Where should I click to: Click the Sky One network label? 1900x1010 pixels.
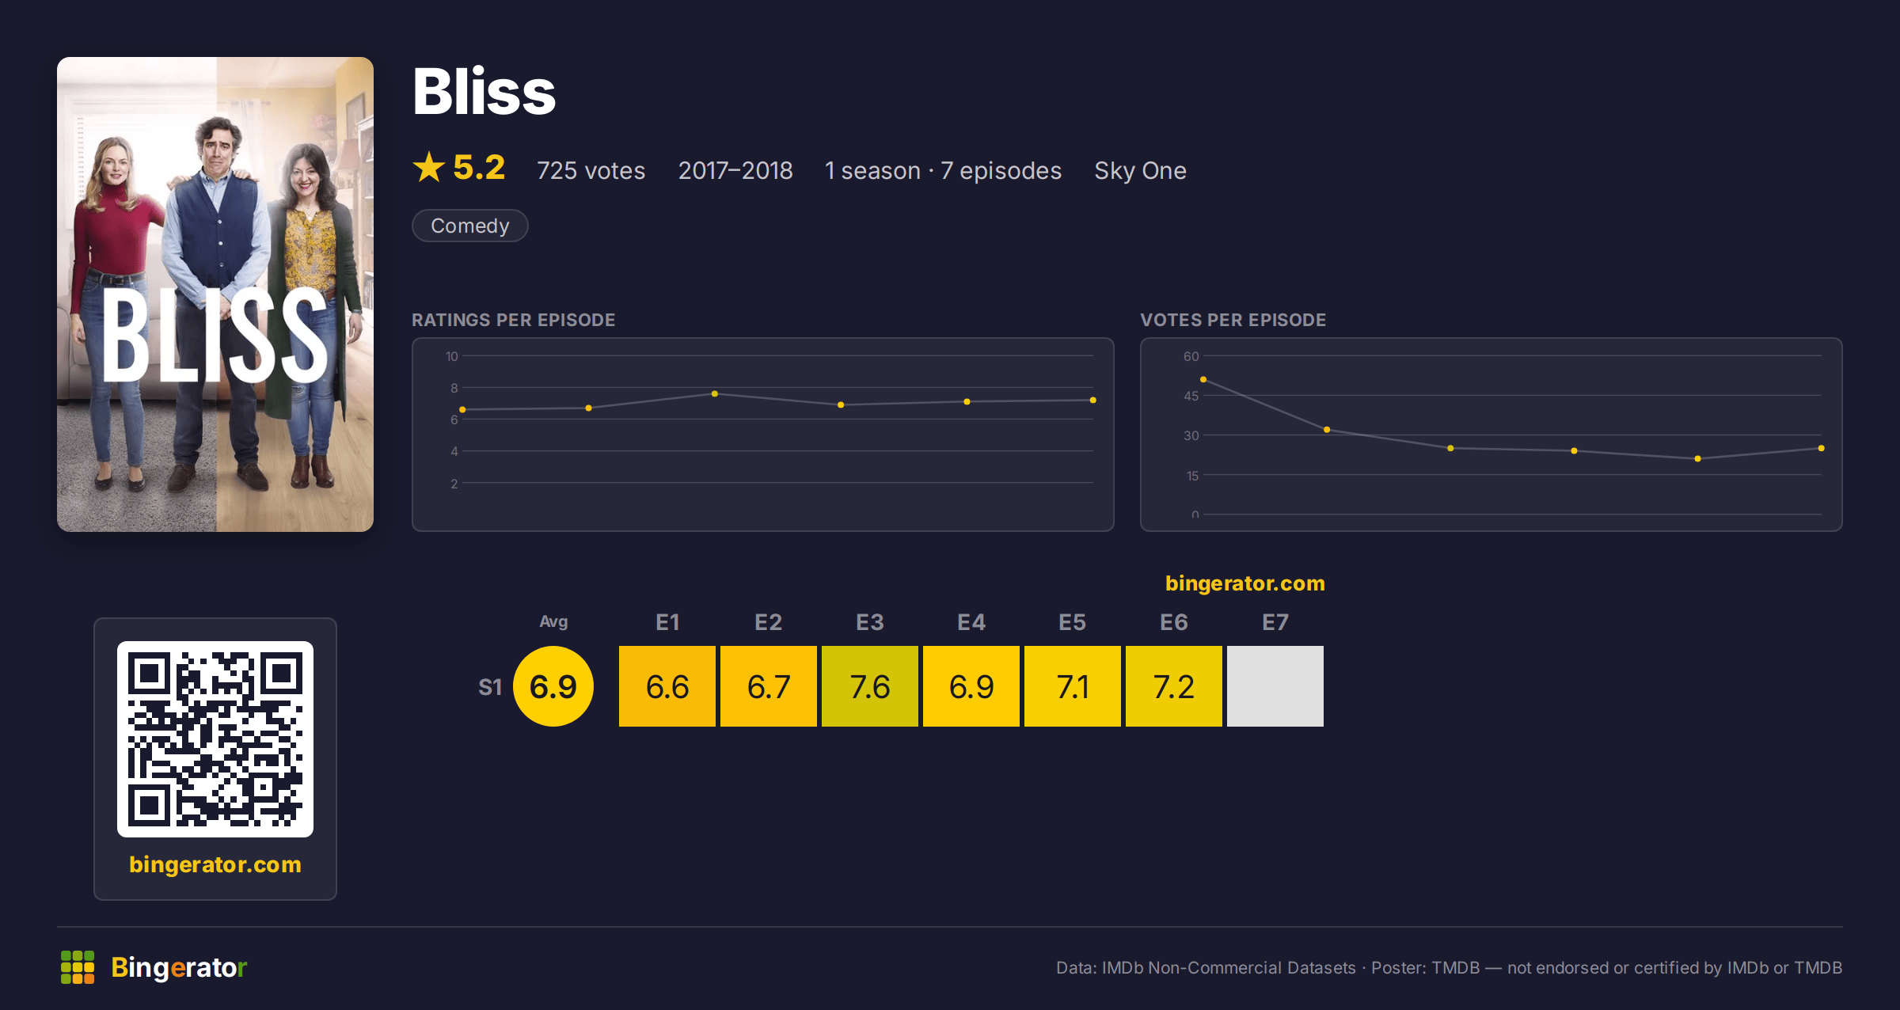(x=1140, y=170)
